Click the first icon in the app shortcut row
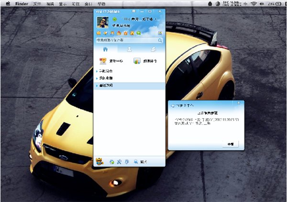The height and width of the screenshot is (202, 287). (99, 33)
